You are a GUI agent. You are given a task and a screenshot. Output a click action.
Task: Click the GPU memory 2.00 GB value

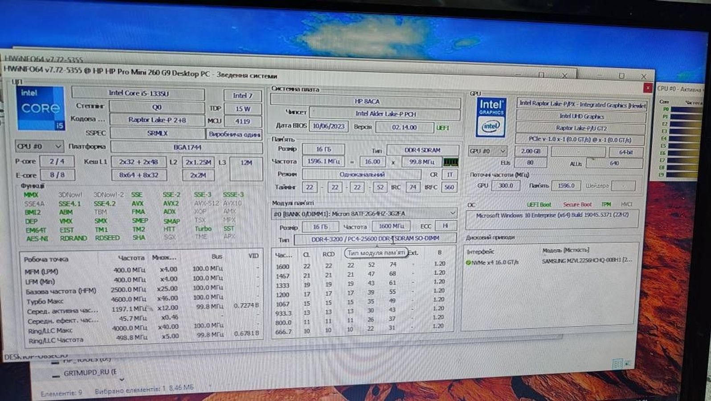530,151
